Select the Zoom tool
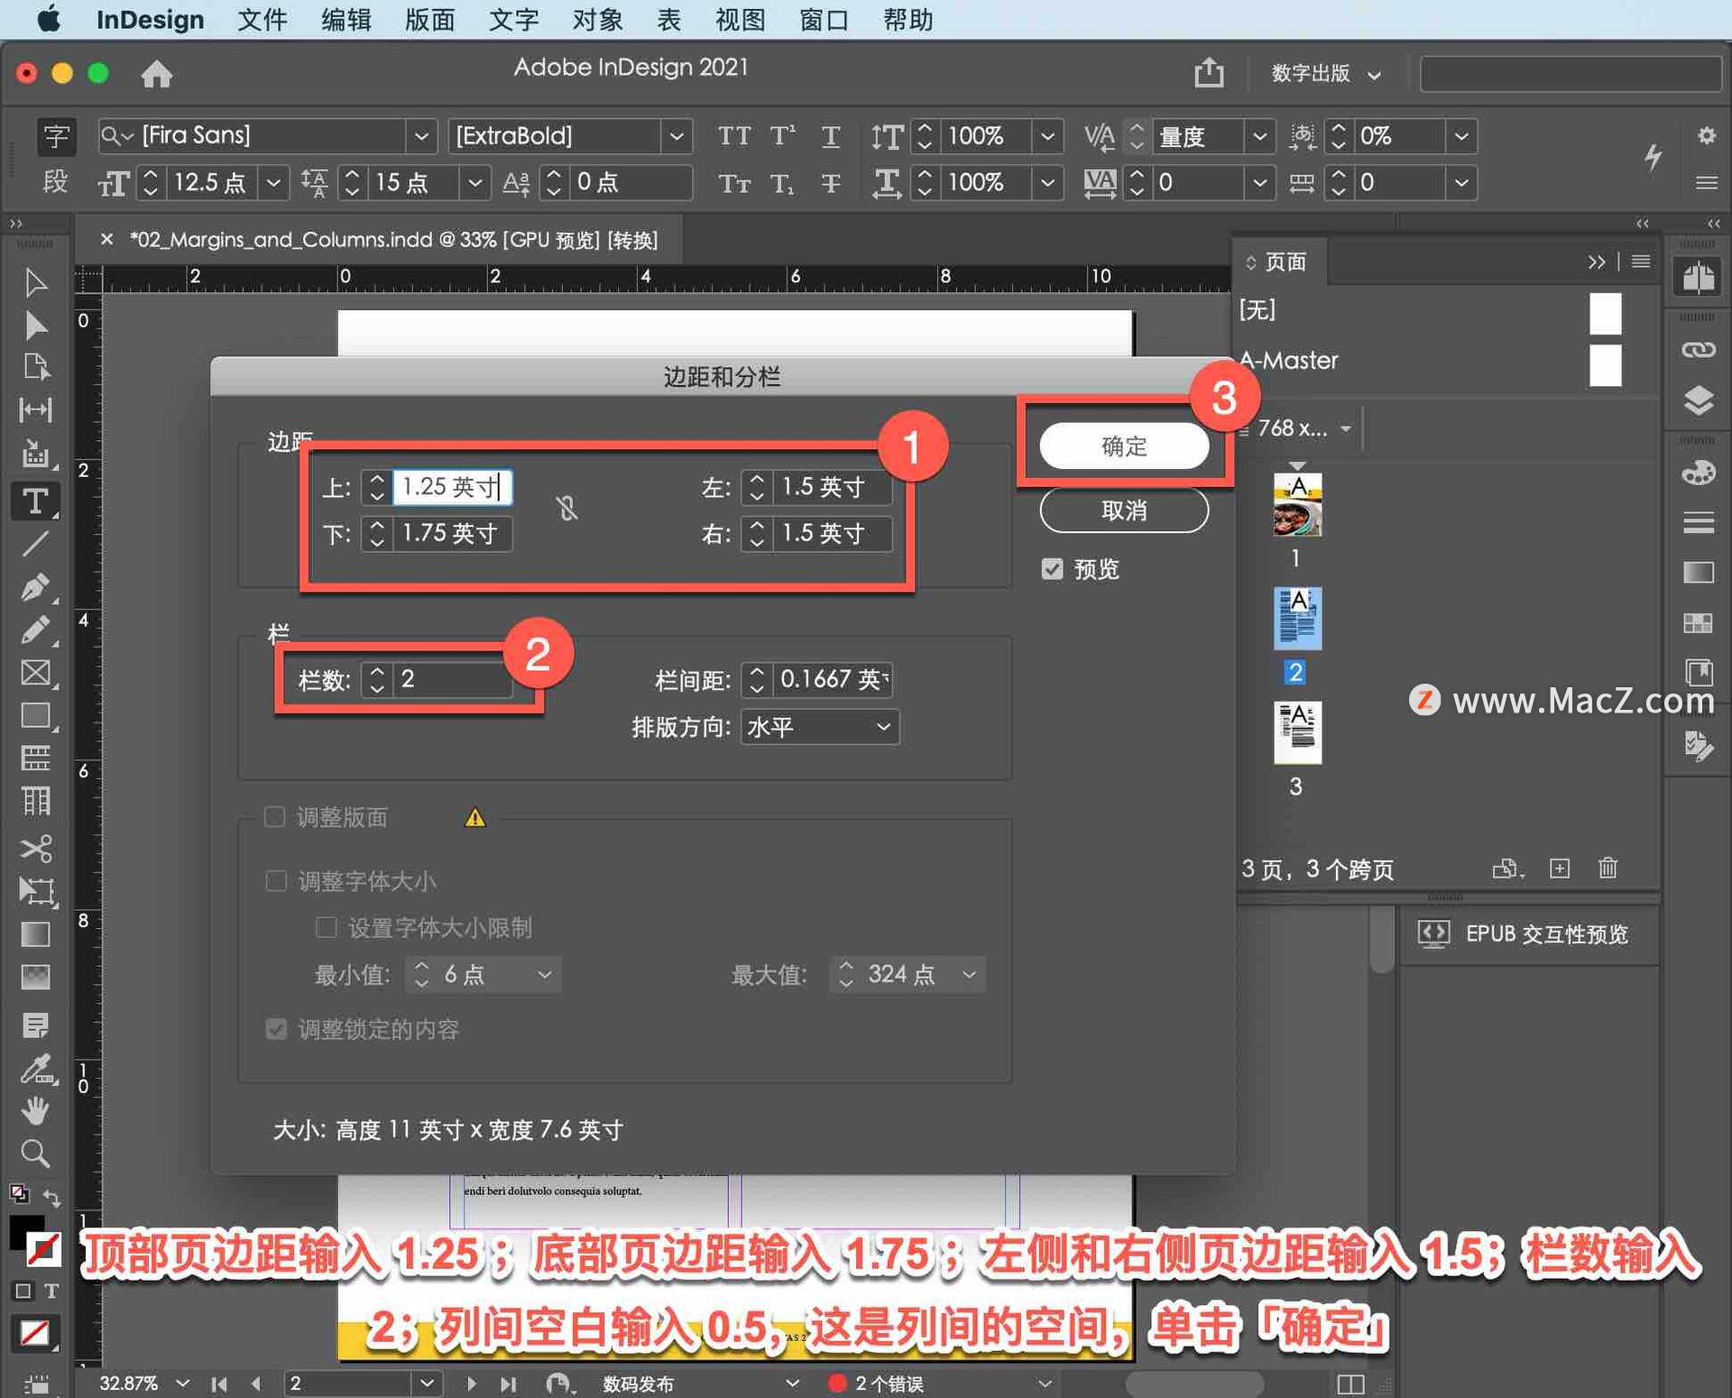 pyautogui.click(x=35, y=1154)
